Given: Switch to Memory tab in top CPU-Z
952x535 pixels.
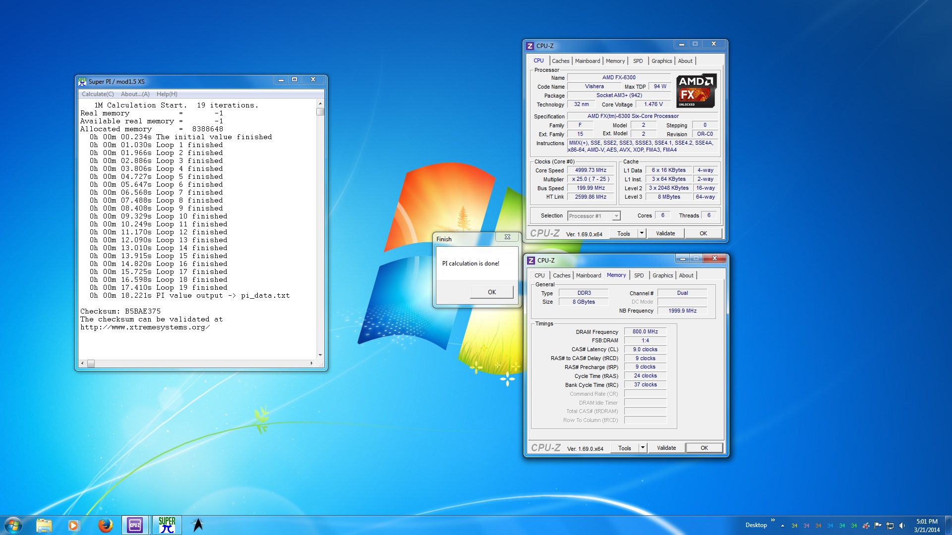Looking at the screenshot, I should (615, 61).
